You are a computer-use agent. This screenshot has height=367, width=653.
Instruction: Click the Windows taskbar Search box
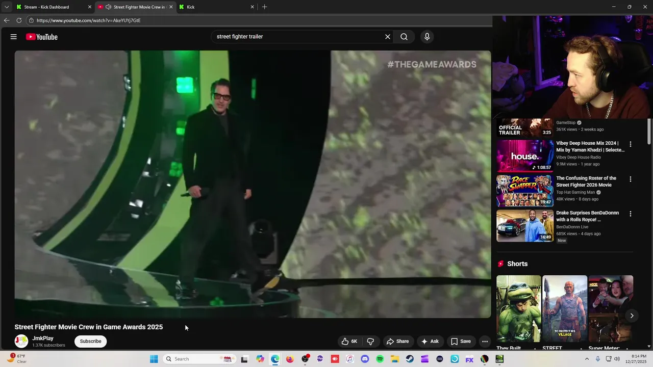click(198, 359)
